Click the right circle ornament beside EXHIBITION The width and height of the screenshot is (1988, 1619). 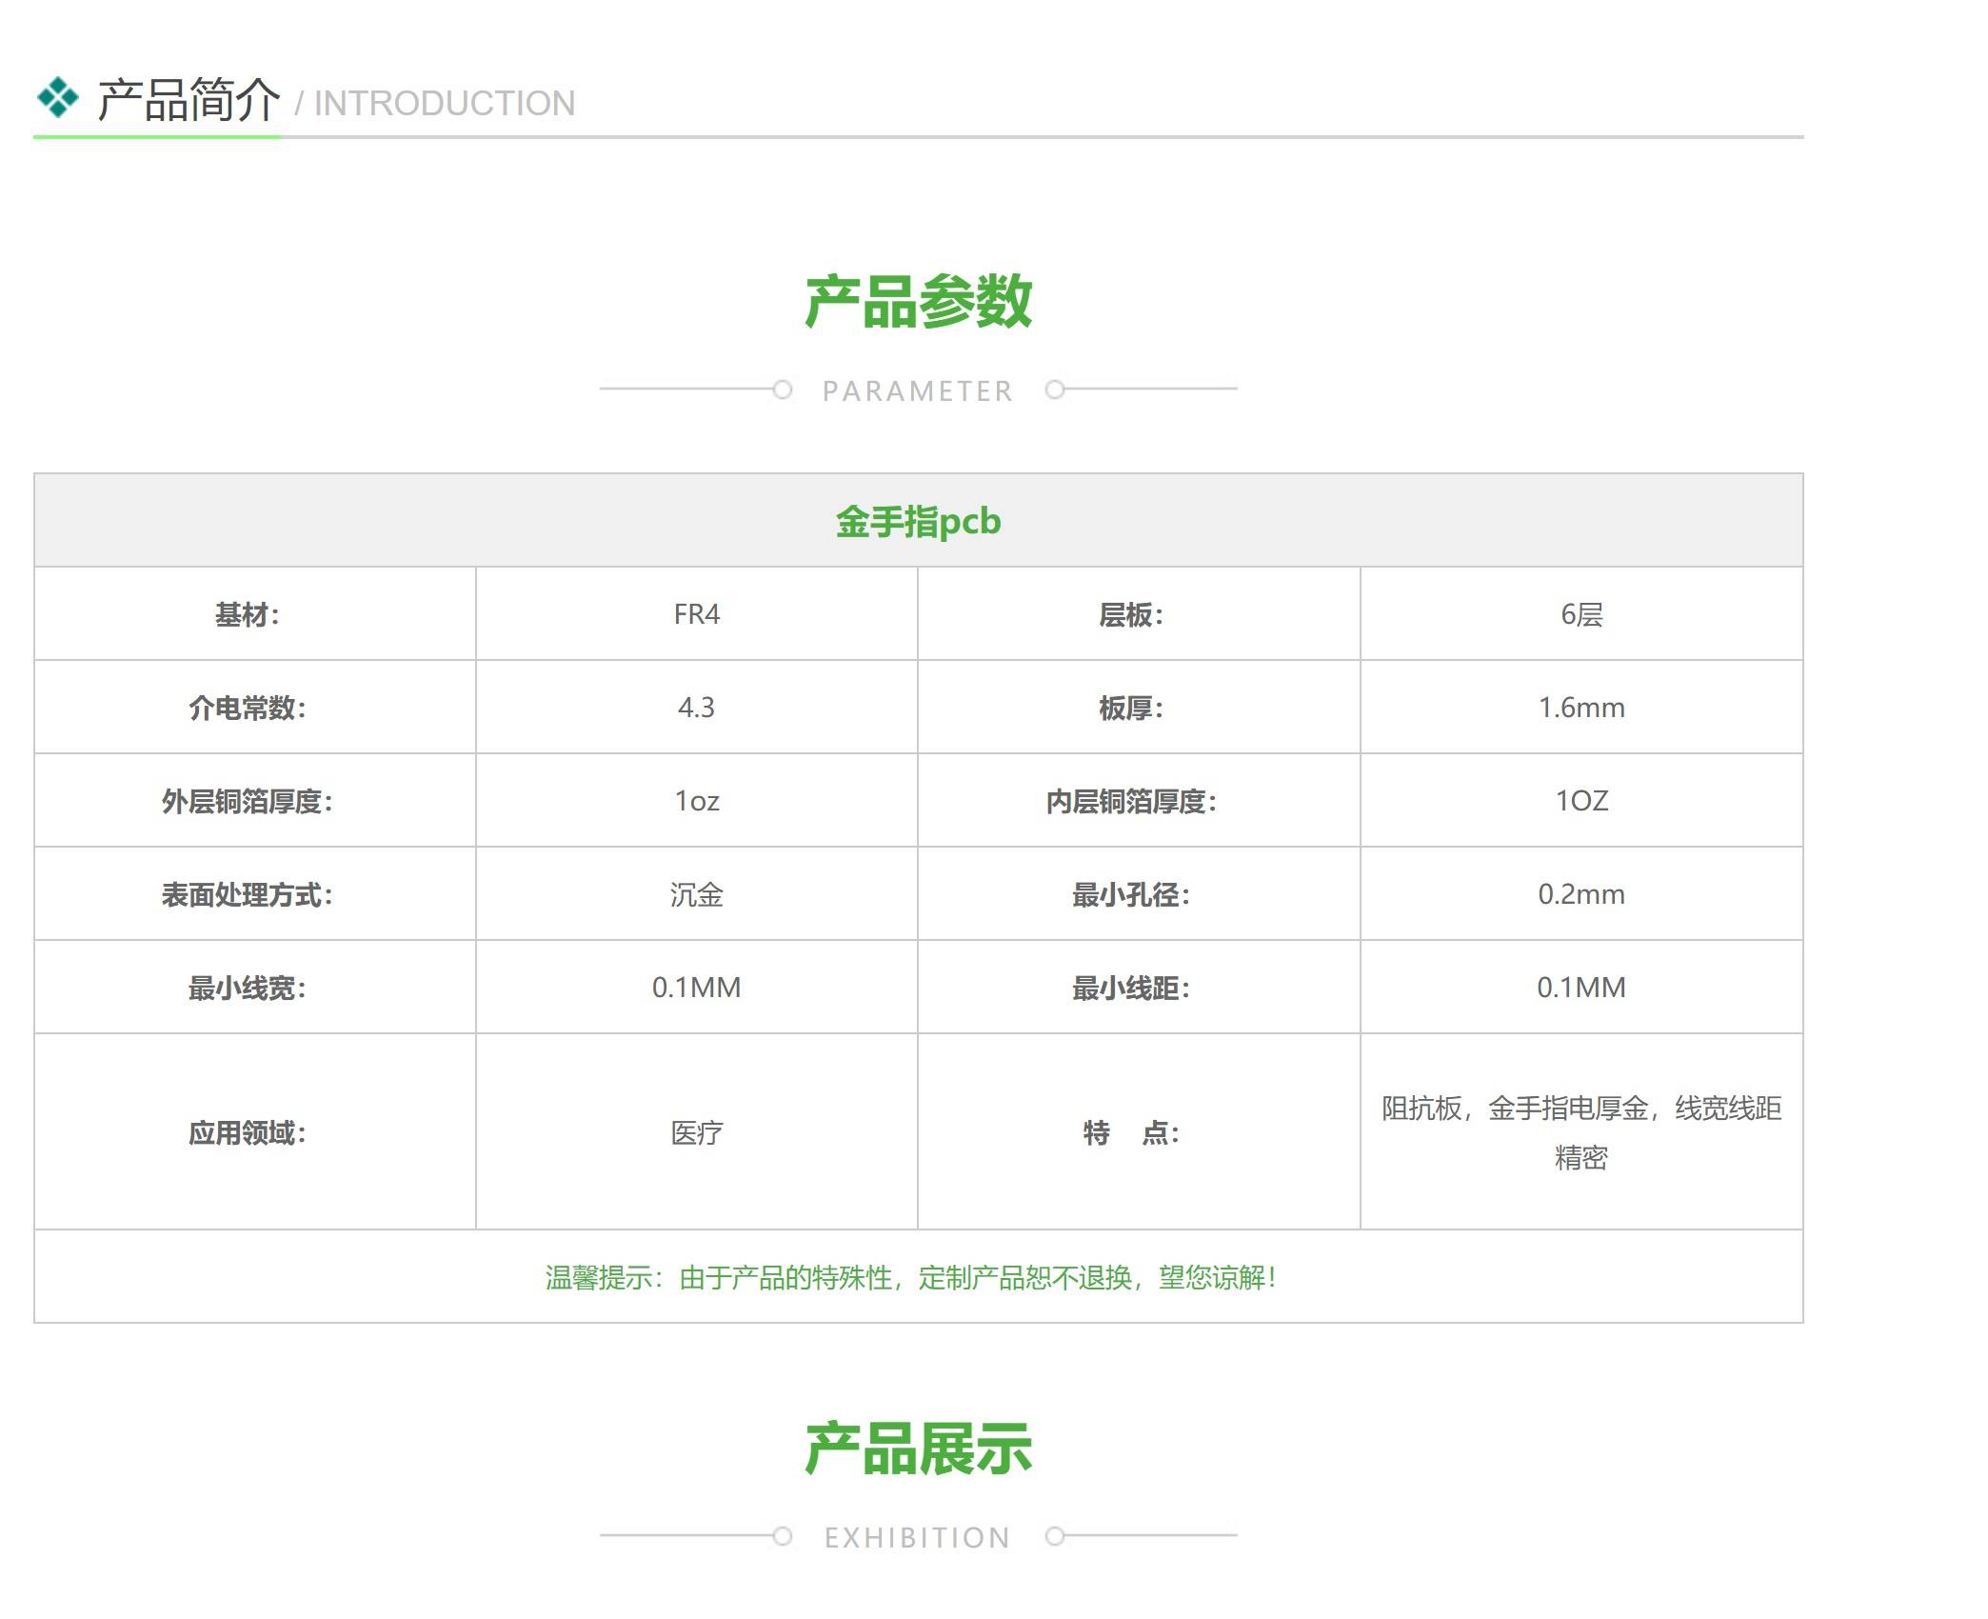coord(1054,1536)
